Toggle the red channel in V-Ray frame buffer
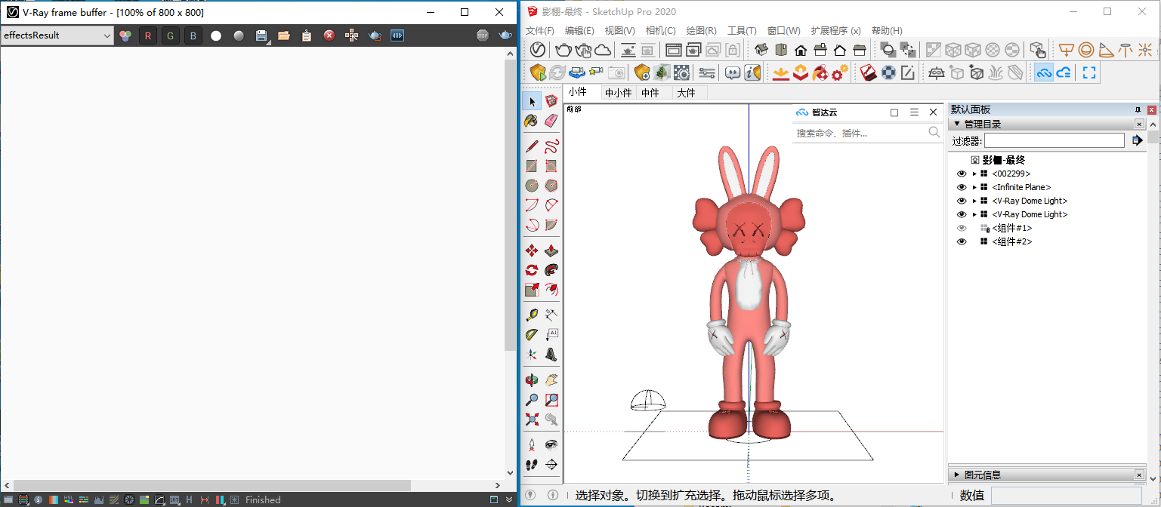 pos(148,35)
